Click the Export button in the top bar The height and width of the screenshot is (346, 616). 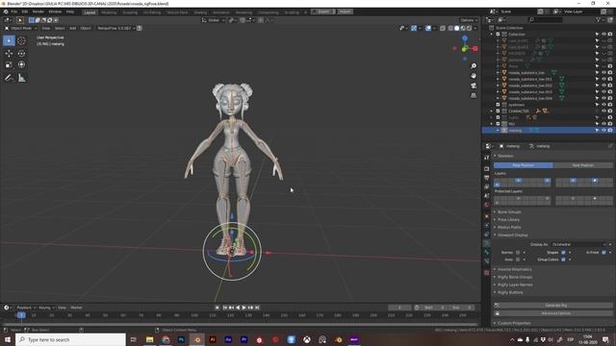(323, 12)
